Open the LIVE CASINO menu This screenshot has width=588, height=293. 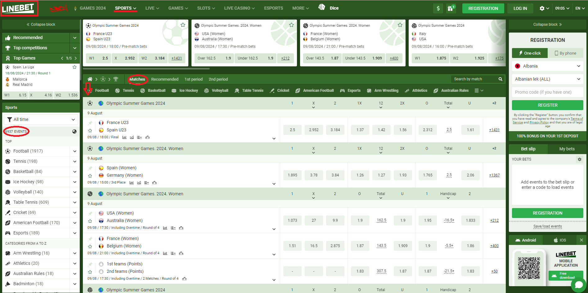point(239,8)
